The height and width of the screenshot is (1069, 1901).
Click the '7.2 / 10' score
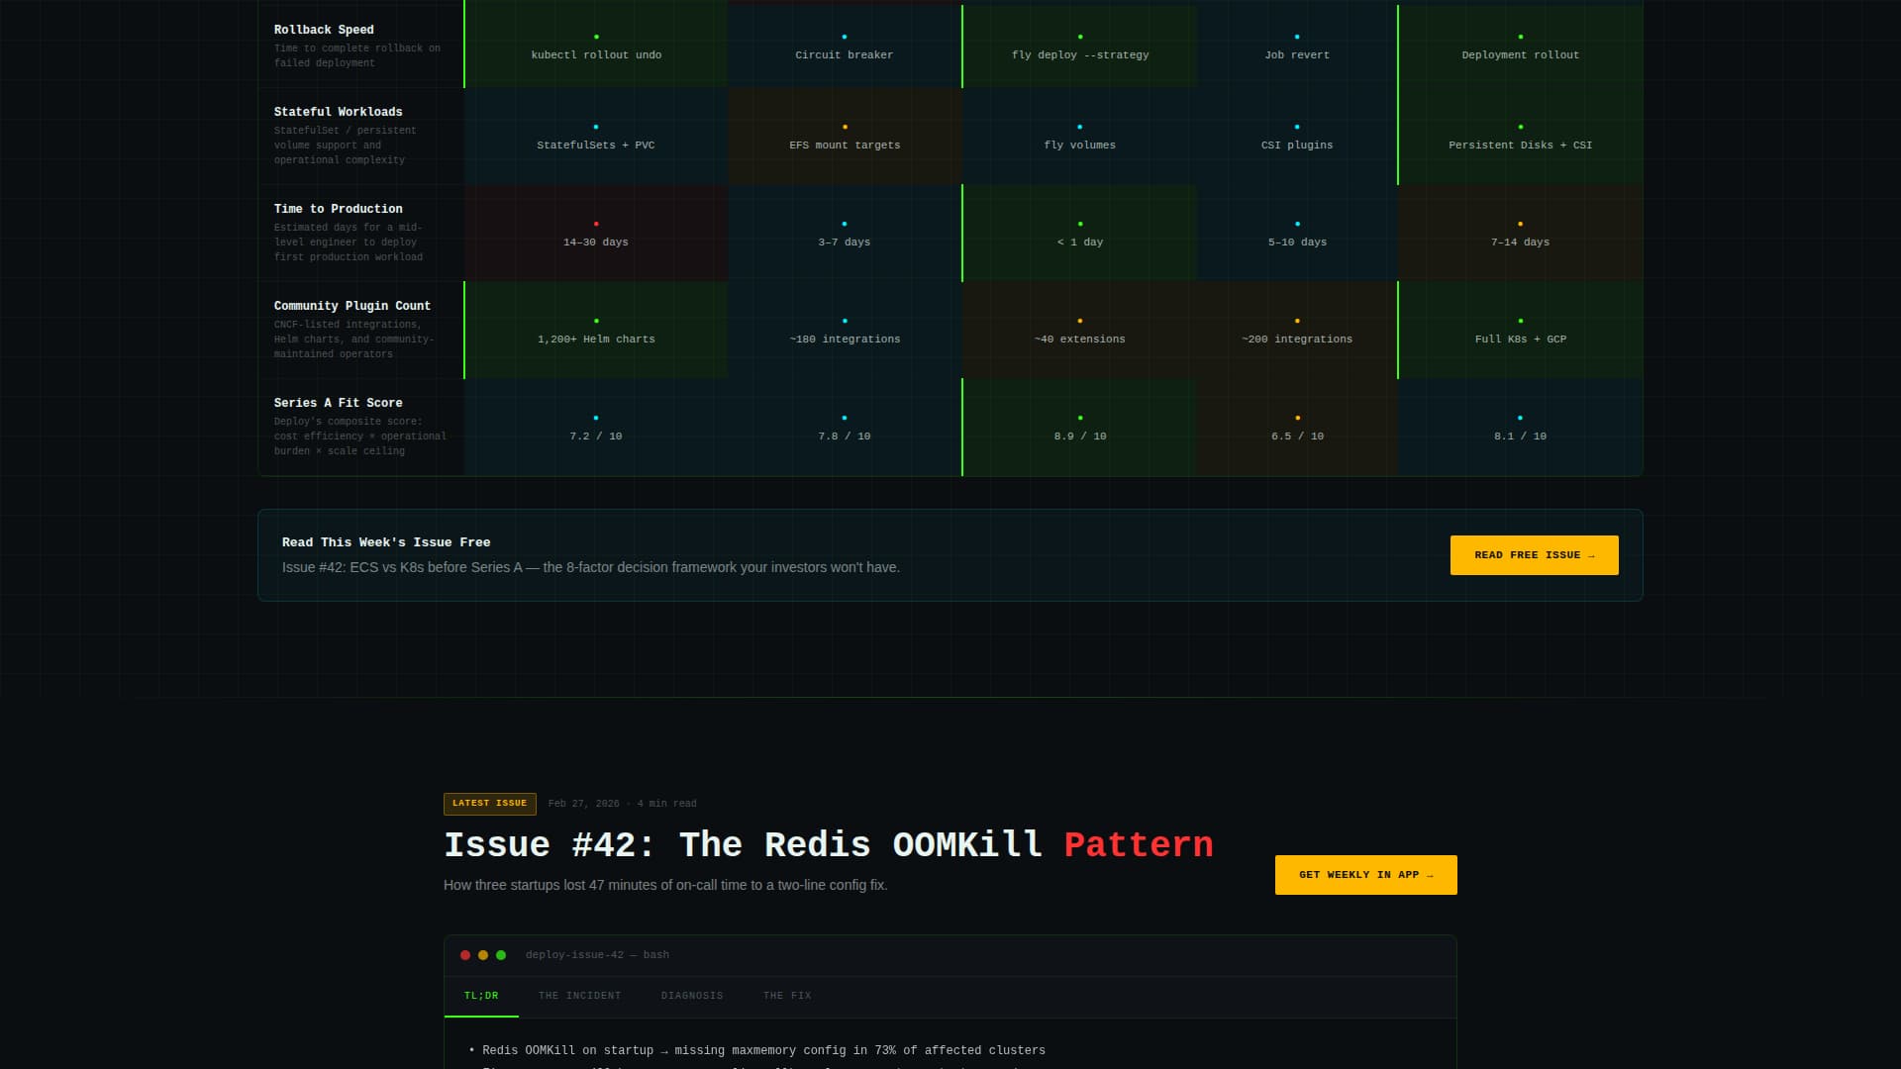(596, 437)
